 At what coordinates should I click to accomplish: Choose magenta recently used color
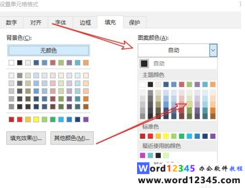click(x=142, y=155)
